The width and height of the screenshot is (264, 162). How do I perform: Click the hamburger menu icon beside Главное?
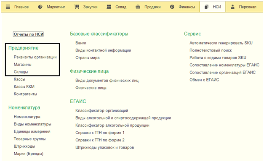pyautogui.click(x=8, y=7)
